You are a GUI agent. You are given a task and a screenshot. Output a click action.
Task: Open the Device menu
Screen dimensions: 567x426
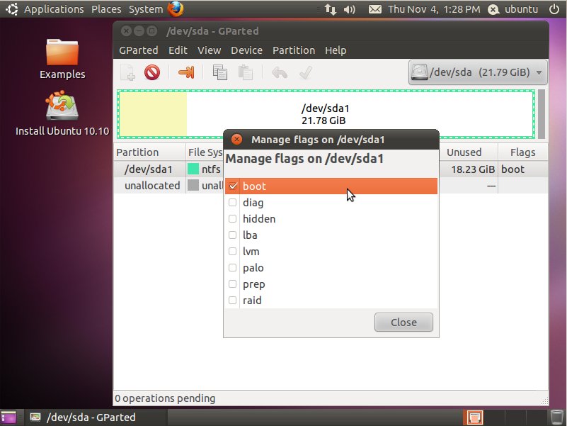pos(246,50)
